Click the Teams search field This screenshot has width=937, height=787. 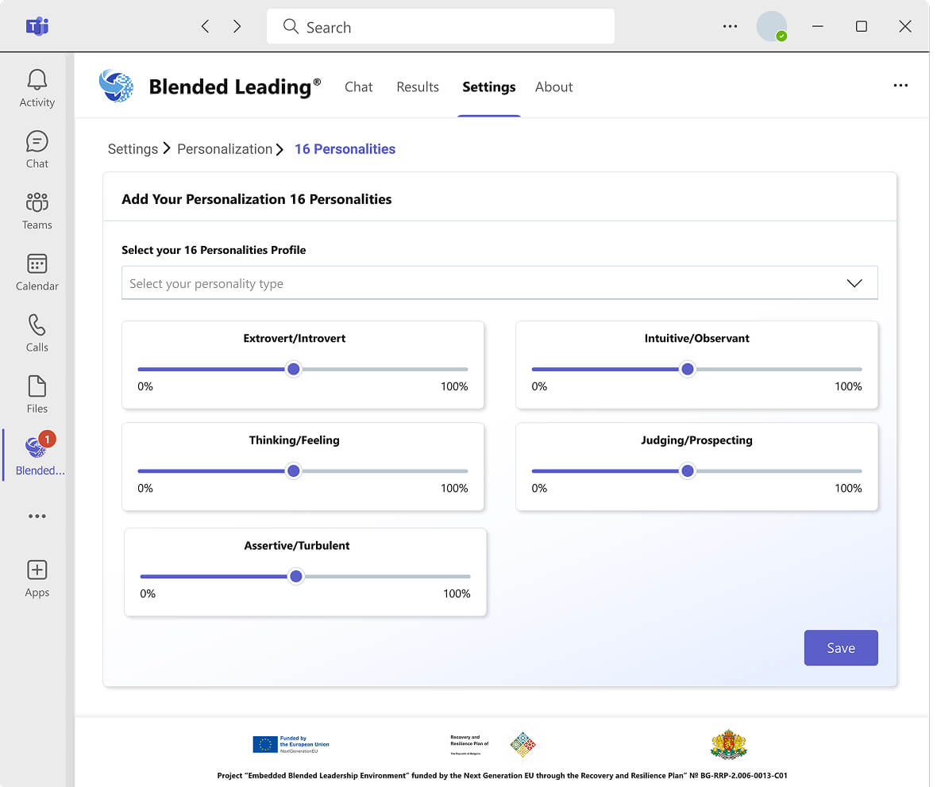[441, 27]
